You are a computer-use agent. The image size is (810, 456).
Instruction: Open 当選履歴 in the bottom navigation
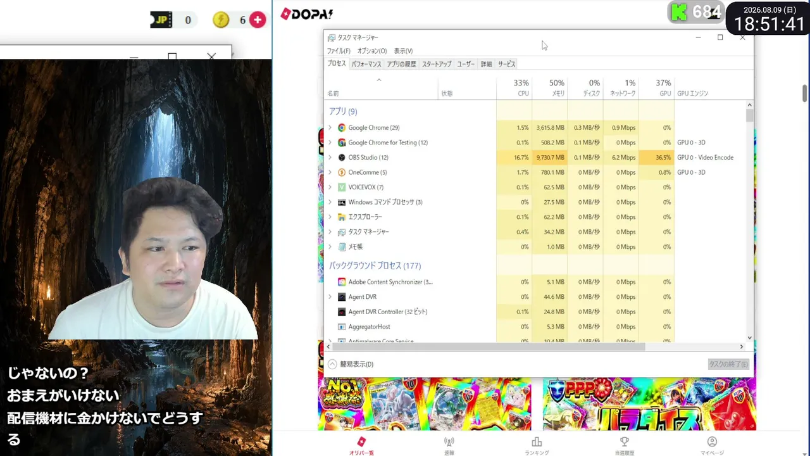pyautogui.click(x=625, y=446)
